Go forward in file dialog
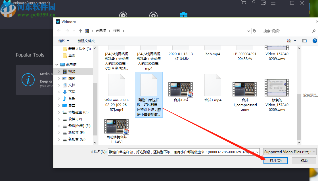 pos(67,31)
